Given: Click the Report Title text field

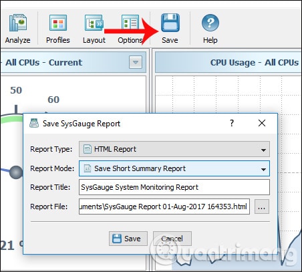Looking at the screenshot, I should [174, 187].
